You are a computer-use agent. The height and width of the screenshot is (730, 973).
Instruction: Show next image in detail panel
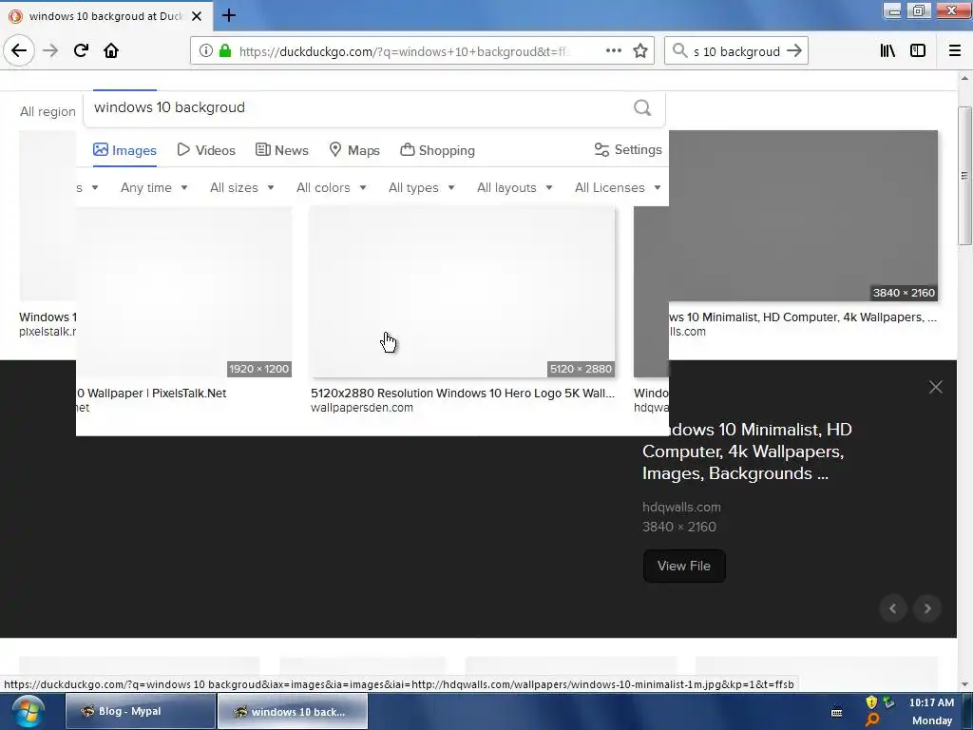click(927, 608)
